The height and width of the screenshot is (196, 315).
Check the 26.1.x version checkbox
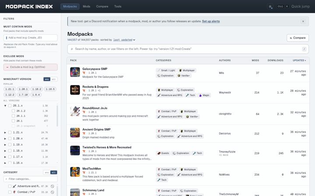point(10,105)
